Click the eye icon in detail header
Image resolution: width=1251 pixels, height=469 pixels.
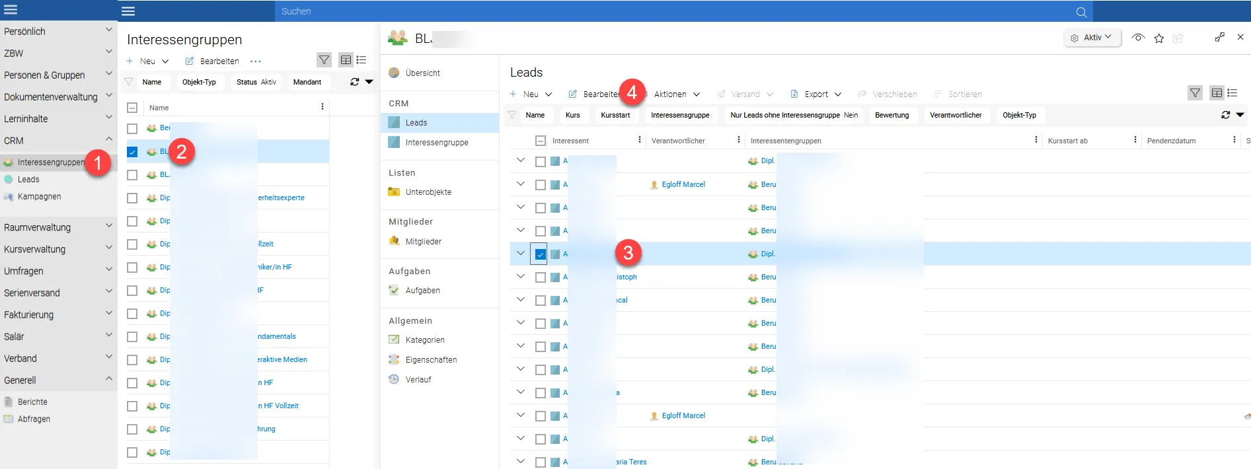1138,38
